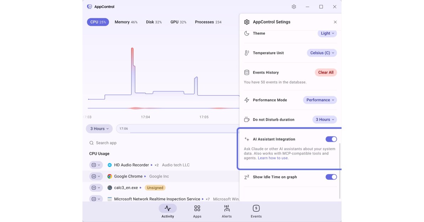
Task: Select the GPU tab
Action: point(178,22)
